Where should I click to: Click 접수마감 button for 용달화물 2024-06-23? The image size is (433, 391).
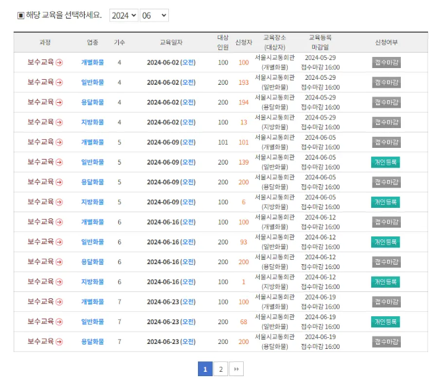[x=387, y=342]
